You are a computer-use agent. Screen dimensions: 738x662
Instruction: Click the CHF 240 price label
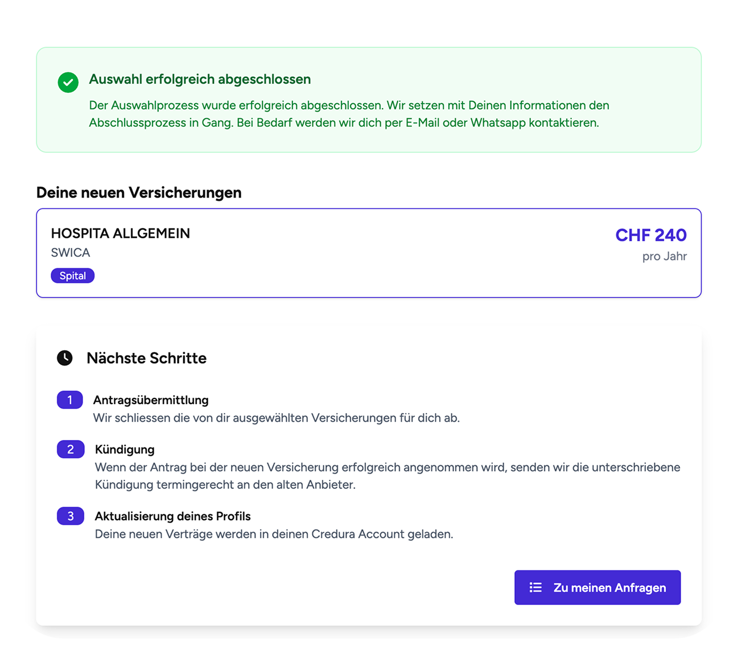tap(652, 235)
